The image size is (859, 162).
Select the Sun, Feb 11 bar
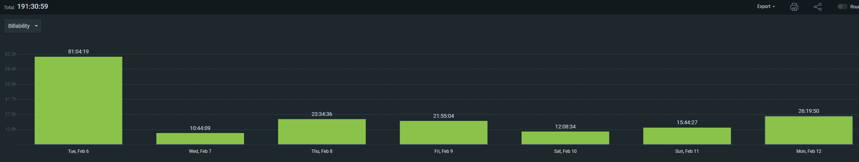point(687,136)
